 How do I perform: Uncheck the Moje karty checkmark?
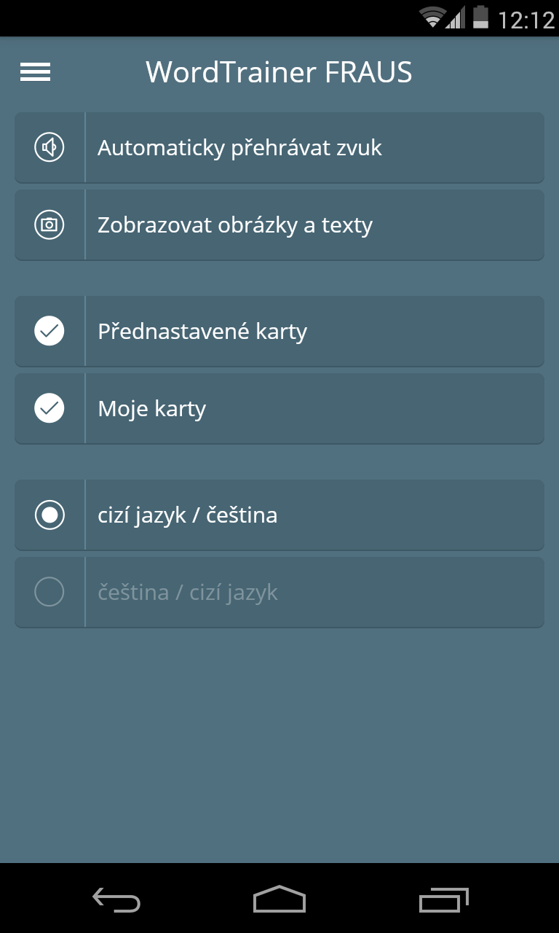point(49,408)
